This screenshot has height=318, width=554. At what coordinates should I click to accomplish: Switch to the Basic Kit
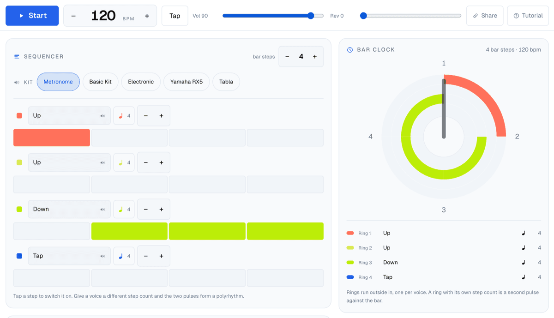[x=101, y=82]
